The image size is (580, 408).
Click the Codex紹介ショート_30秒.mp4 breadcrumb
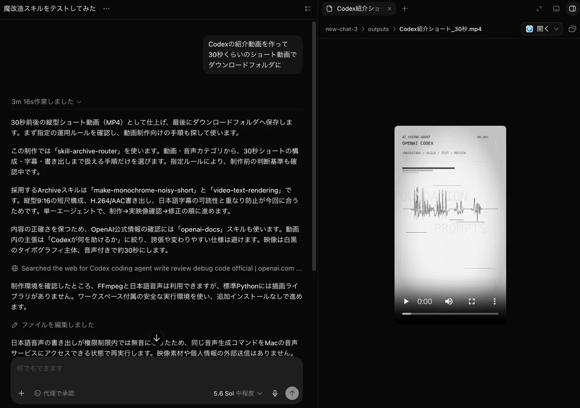coord(440,29)
